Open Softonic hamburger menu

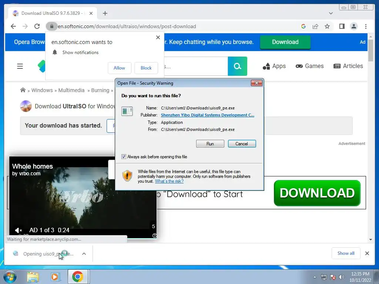20,66
